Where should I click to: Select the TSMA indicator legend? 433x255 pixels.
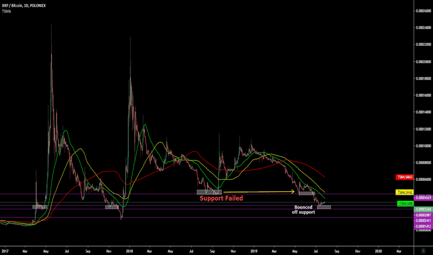pos(7,11)
